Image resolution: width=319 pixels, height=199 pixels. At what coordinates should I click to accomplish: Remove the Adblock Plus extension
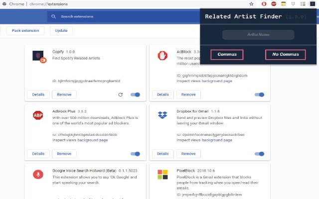64,154
